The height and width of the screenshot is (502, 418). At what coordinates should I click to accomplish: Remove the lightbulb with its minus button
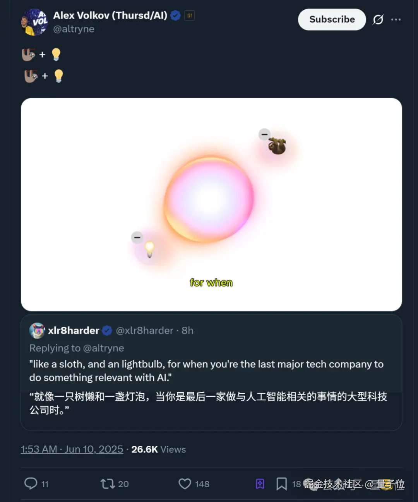[137, 237]
